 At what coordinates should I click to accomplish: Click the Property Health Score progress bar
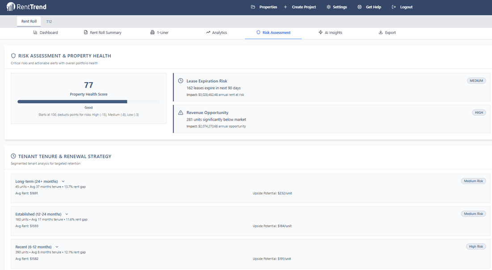(88, 101)
